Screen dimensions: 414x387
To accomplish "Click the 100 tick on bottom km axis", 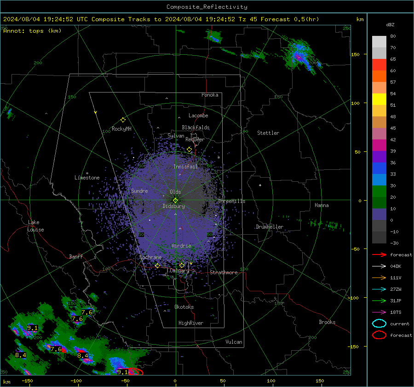I will tap(271, 381).
